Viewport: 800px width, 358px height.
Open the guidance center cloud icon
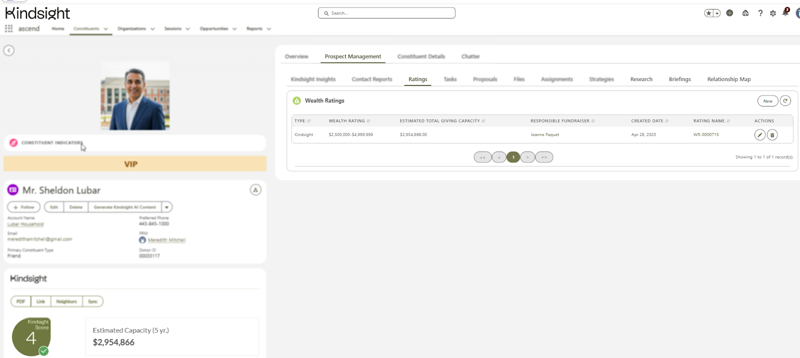[x=745, y=13]
